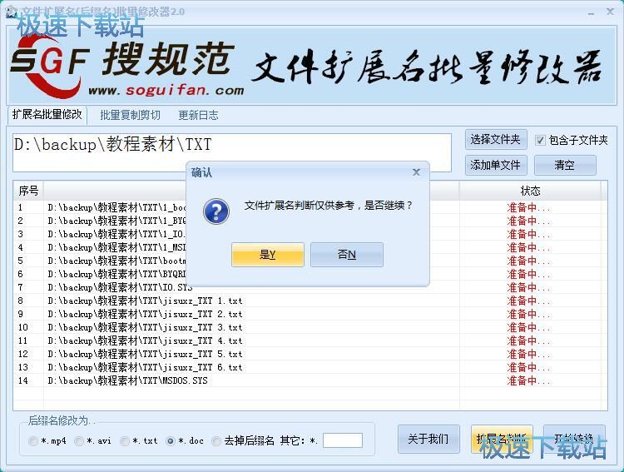Select row jisuxz_TXT 3.txt
Image resolution: width=624 pixels, height=472 pixels.
[310, 327]
